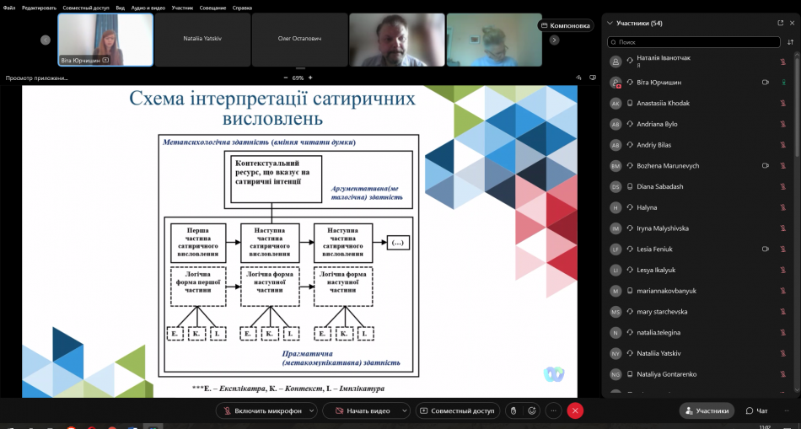Click the sort participants icon
The image size is (801, 429).
coord(790,41)
